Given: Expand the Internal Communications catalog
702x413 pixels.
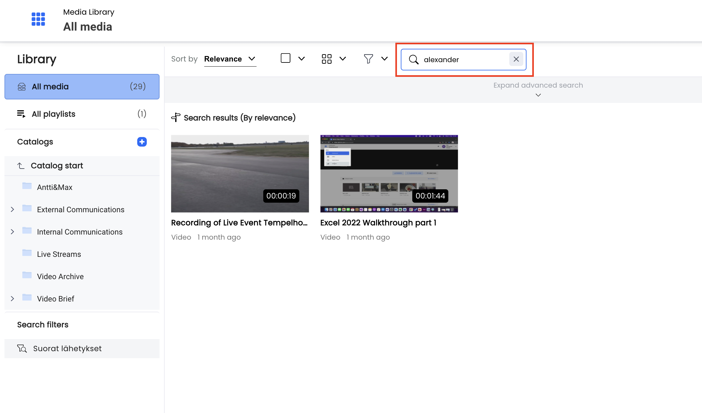Looking at the screenshot, I should tap(12, 232).
